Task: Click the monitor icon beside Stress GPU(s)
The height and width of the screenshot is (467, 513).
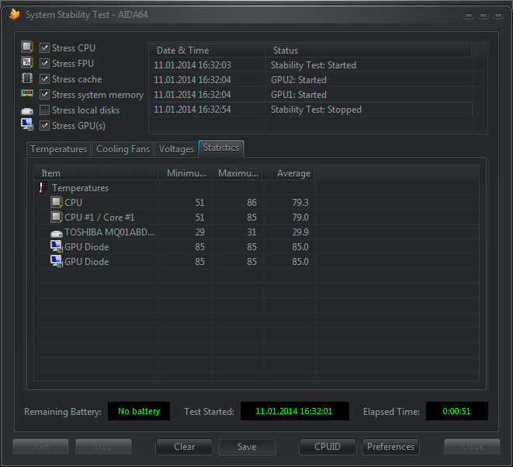Action: tap(27, 125)
